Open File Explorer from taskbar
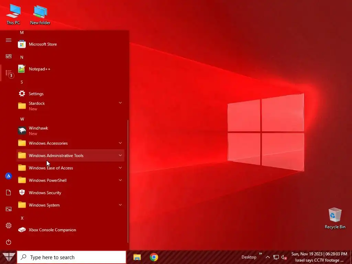Image resolution: width=352 pixels, height=264 pixels. (x=137, y=257)
